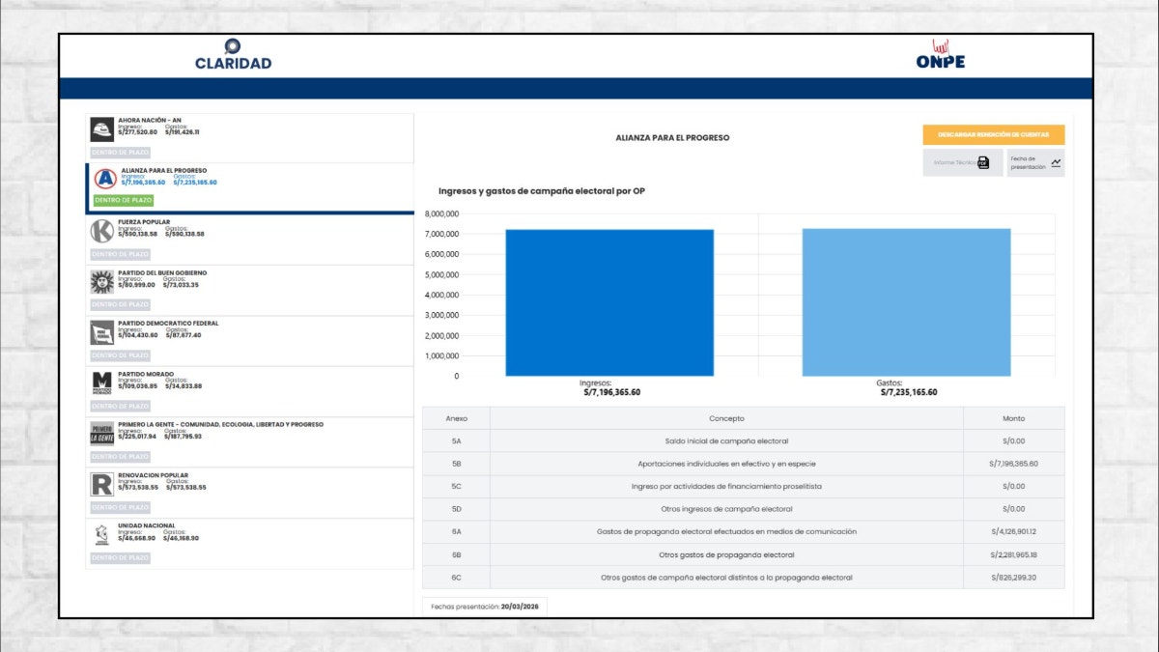1159x652 pixels.
Task: Select the Ahora Nación party logo
Action: pyautogui.click(x=102, y=129)
